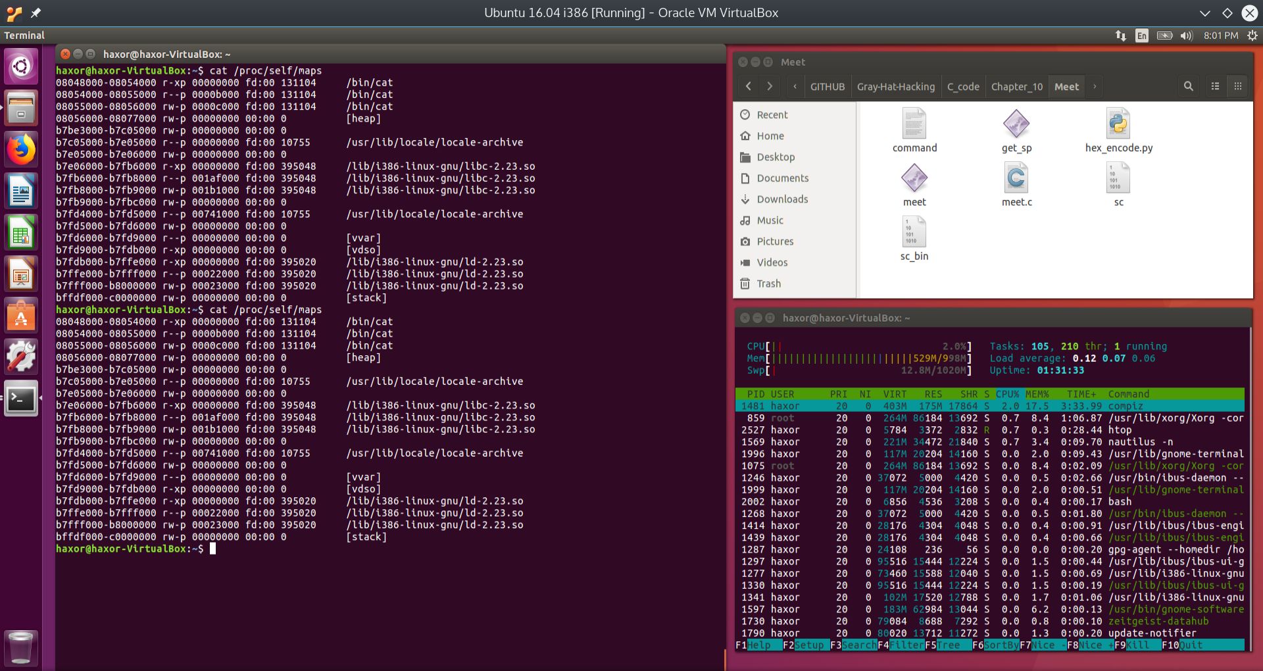Open the En keyboard layout menu
The height and width of the screenshot is (671, 1263).
click(1141, 36)
